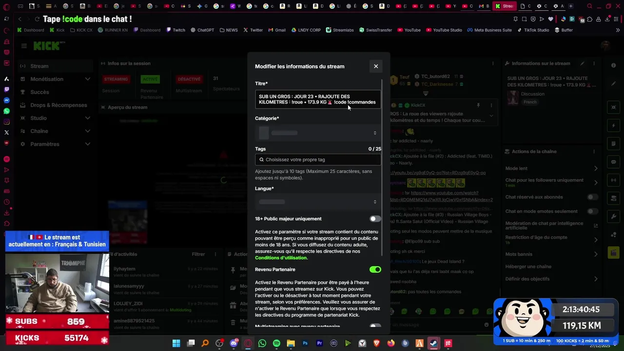Open Premiere Pro from taskbar
624x351 pixels.
click(x=320, y=343)
